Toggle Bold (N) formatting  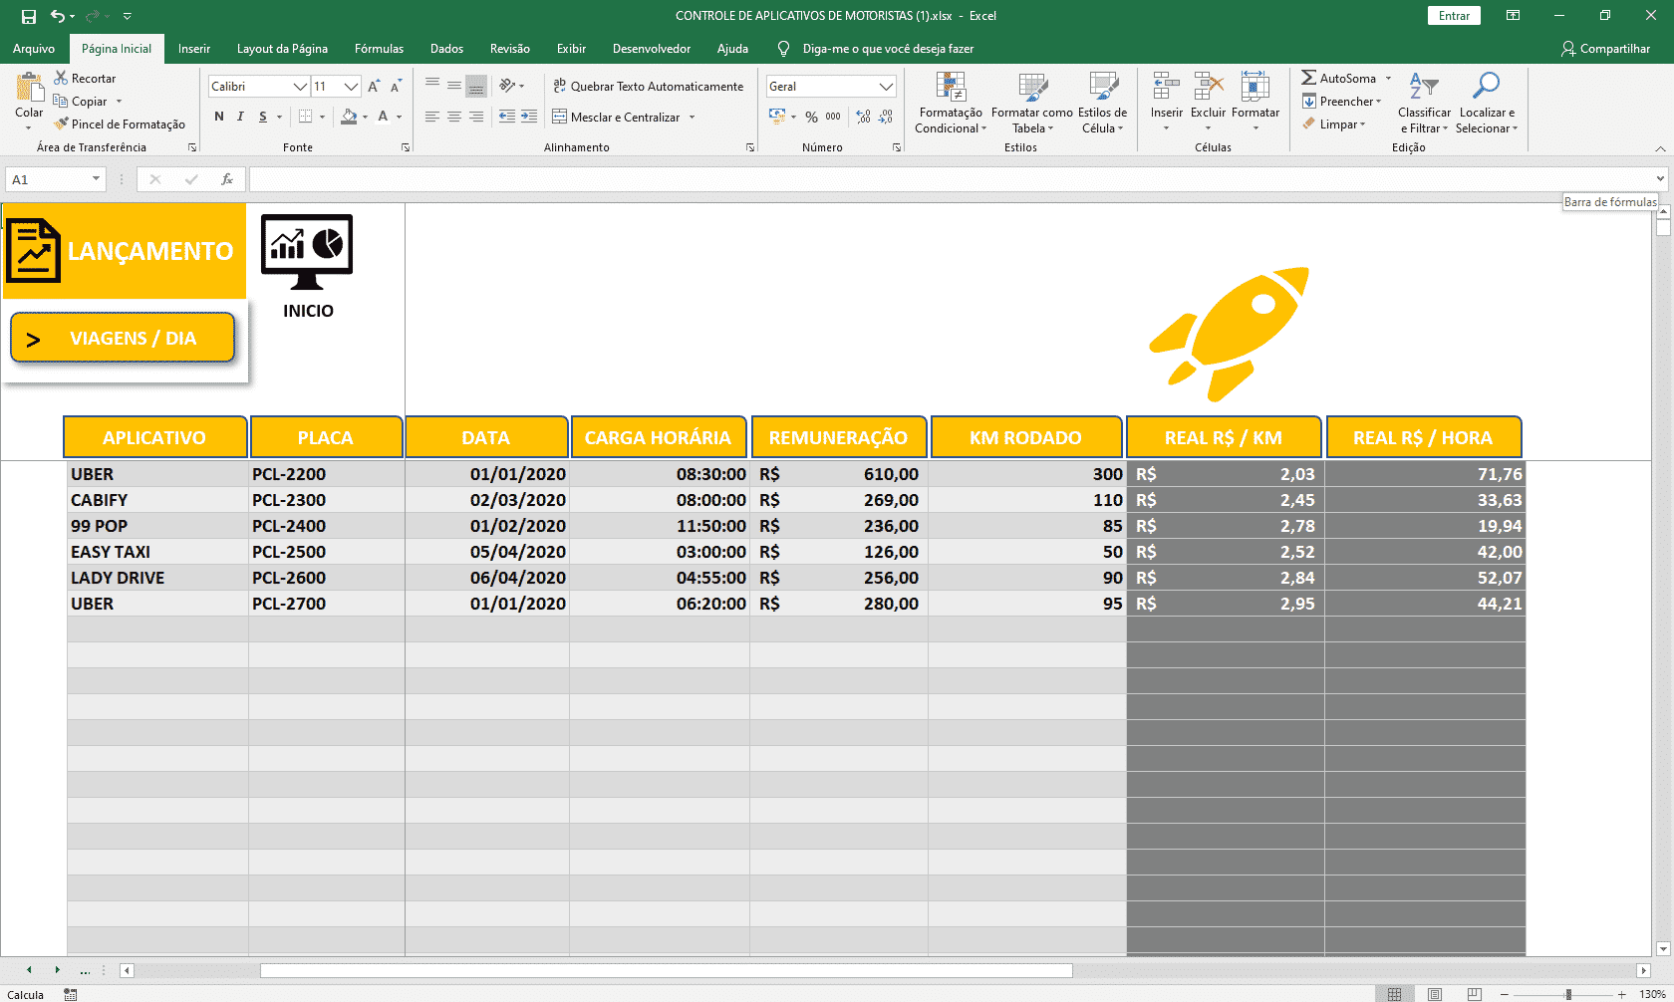(219, 117)
